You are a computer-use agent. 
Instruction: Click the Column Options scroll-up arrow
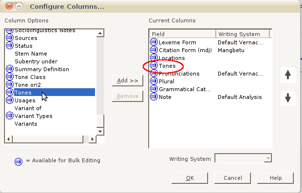click(100, 33)
